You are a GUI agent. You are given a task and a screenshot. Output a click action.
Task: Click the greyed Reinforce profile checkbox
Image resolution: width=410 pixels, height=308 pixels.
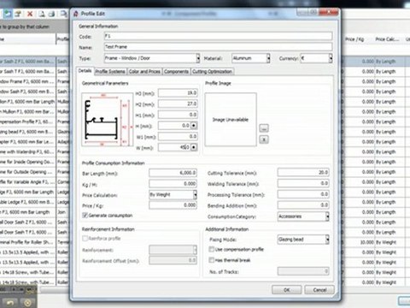click(x=85, y=238)
